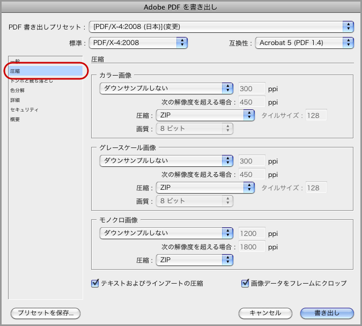Click カラー画像 タイルサイズ 128 field
Image resolution: width=362 pixels, height=326 pixels.
[316, 115]
